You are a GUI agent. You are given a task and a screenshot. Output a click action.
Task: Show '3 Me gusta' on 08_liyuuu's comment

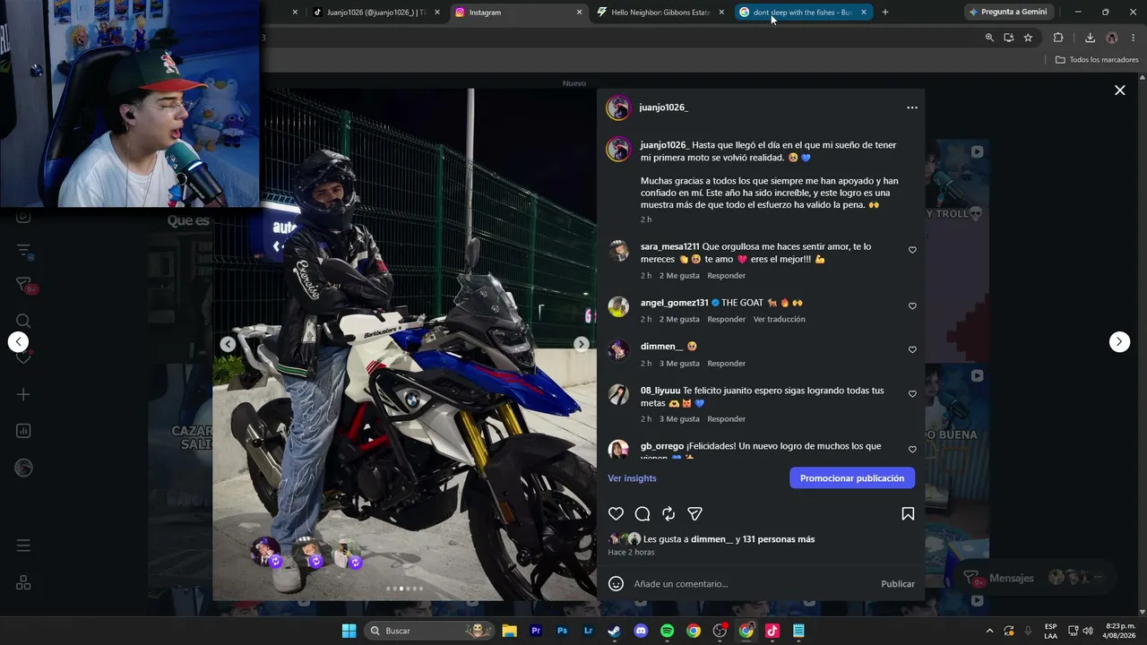679,419
